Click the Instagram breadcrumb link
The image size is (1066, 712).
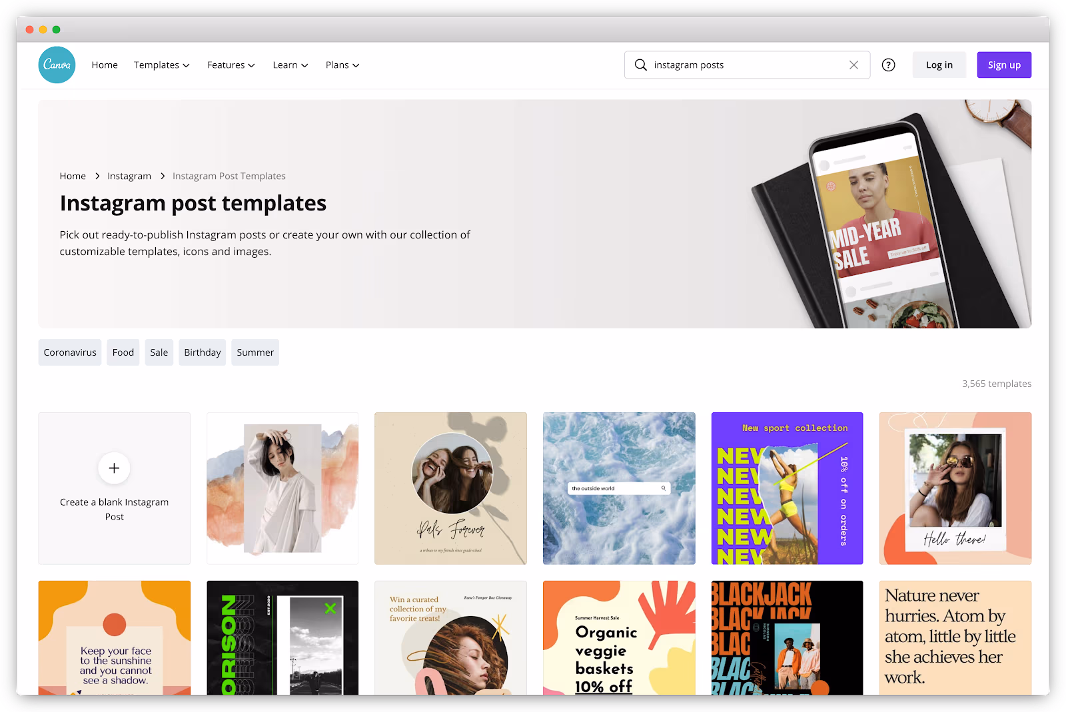coord(129,176)
